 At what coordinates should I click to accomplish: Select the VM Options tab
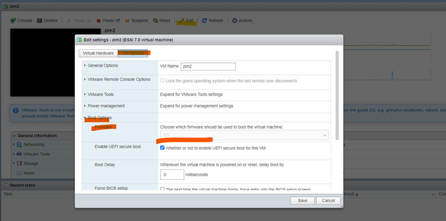(x=133, y=53)
